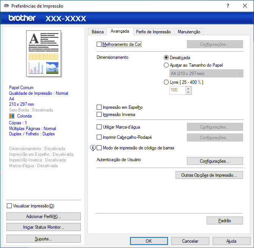Choose the Livre scaling radio button
Viewport: 254px width, 248px height.
166,82
